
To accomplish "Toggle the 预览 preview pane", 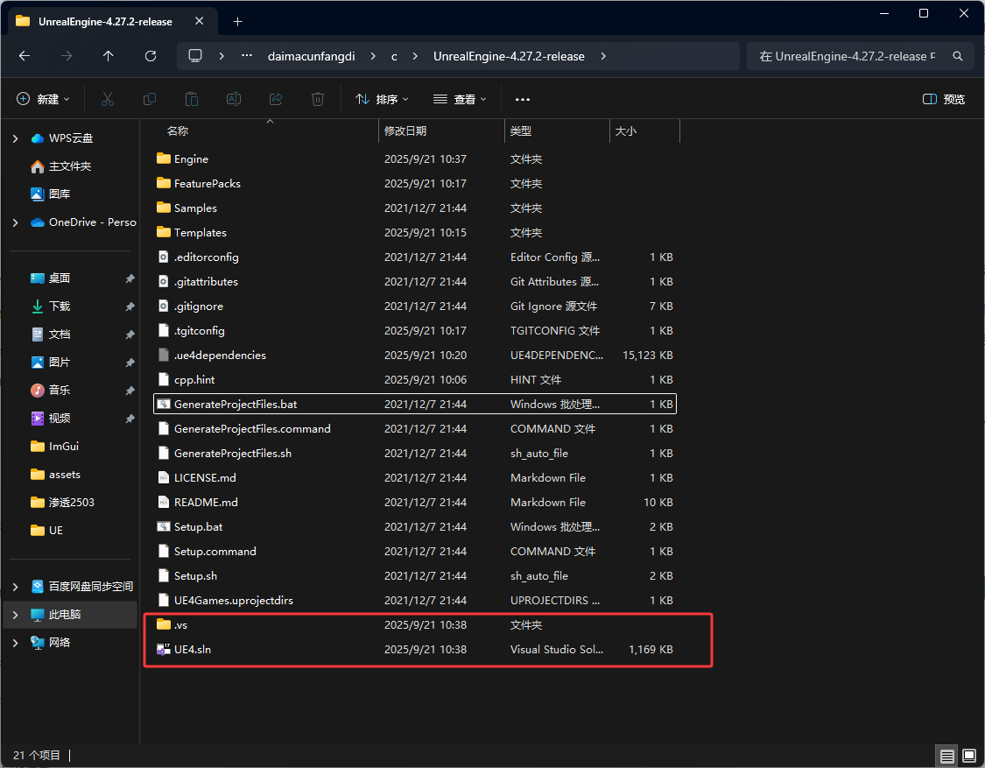I will [944, 99].
